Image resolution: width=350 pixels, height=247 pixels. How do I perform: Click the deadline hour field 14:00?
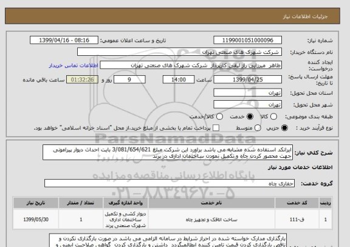pos(179,80)
